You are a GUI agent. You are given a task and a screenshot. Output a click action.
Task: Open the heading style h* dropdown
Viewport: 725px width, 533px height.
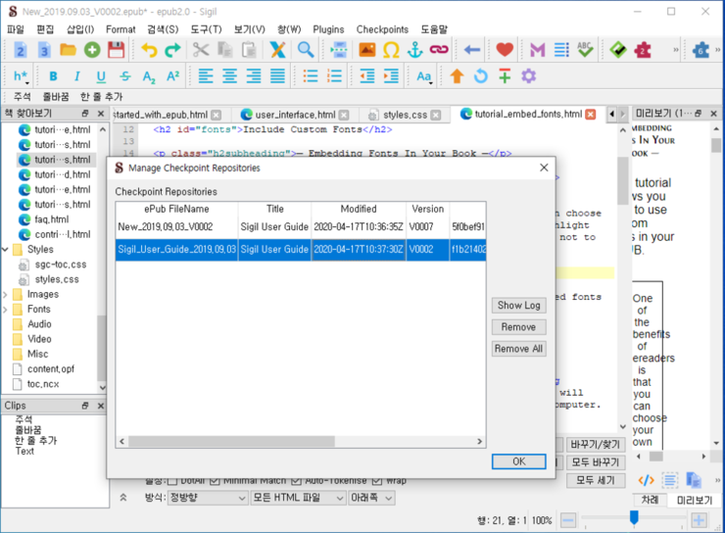click(x=21, y=76)
